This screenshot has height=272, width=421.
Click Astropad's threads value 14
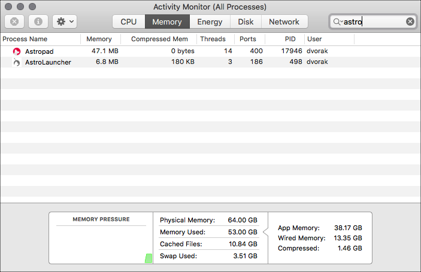pos(228,51)
